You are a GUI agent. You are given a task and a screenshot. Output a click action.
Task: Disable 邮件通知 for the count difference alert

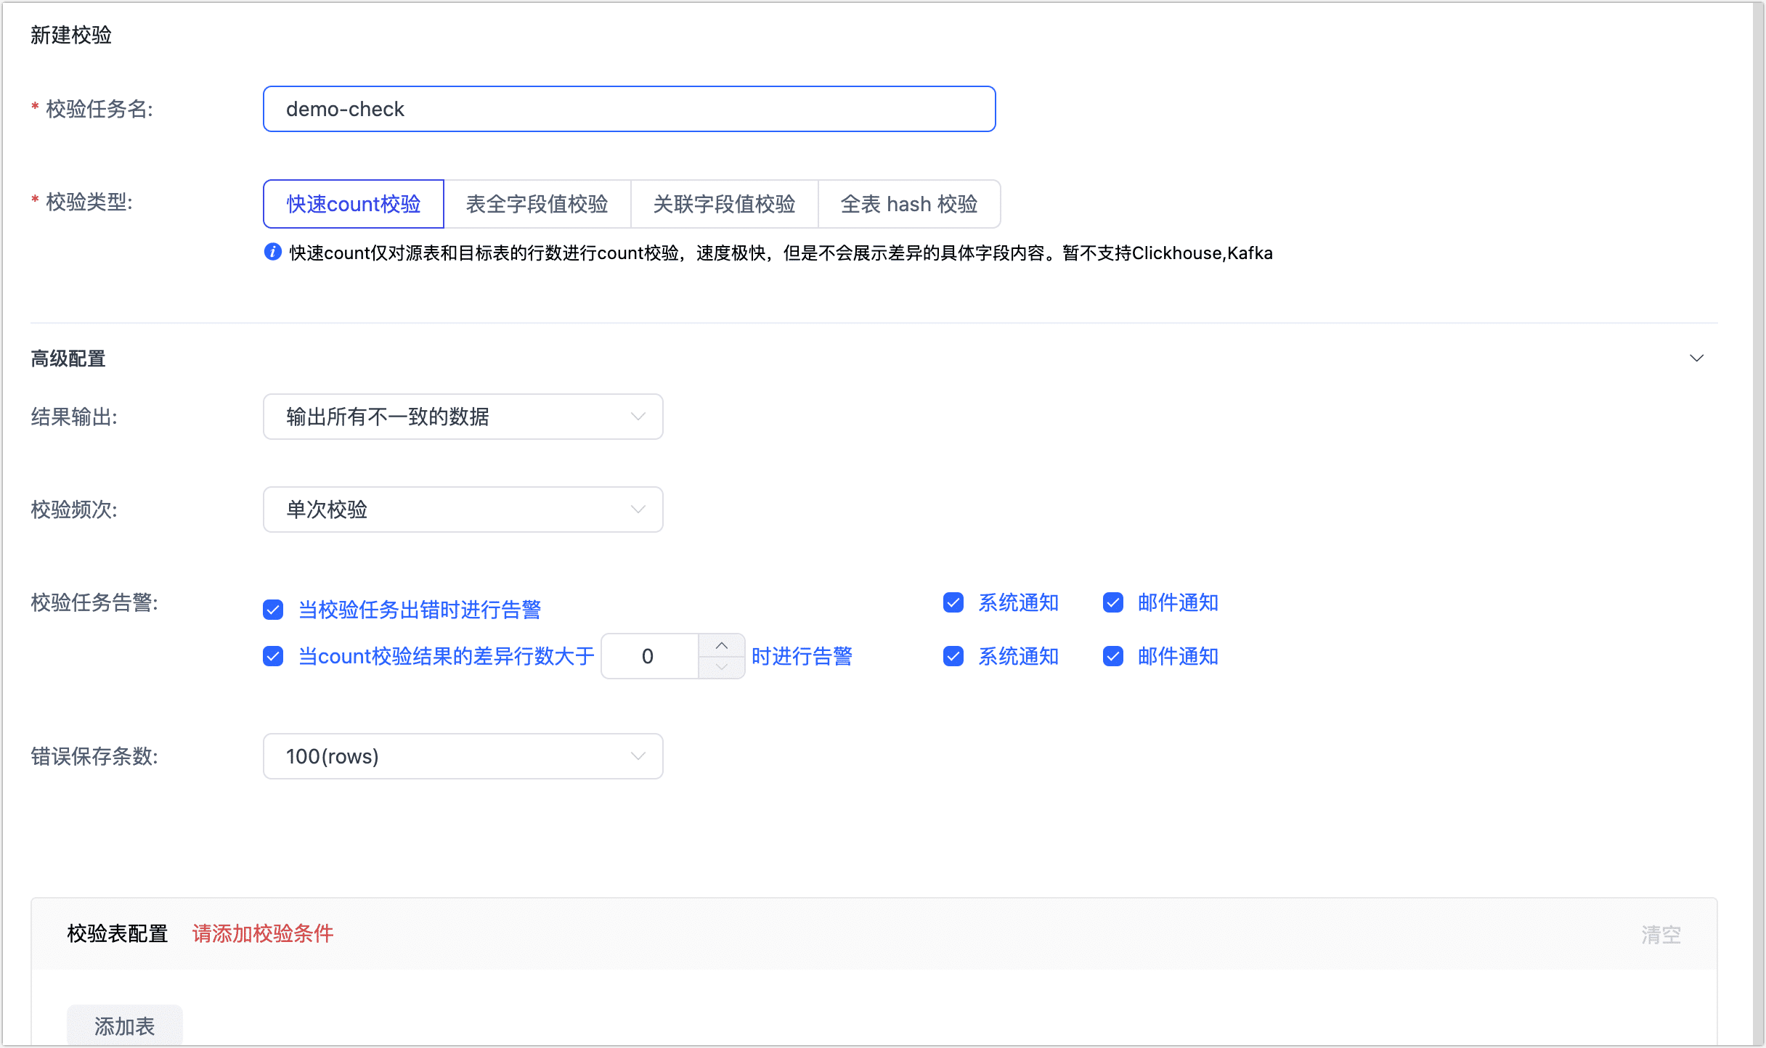[1112, 656]
